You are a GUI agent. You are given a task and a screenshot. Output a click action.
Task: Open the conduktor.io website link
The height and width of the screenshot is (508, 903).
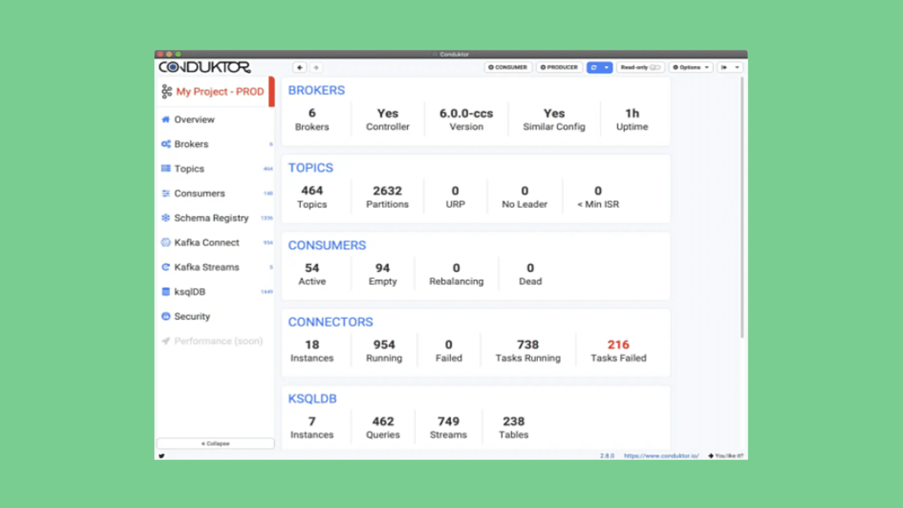(x=661, y=456)
